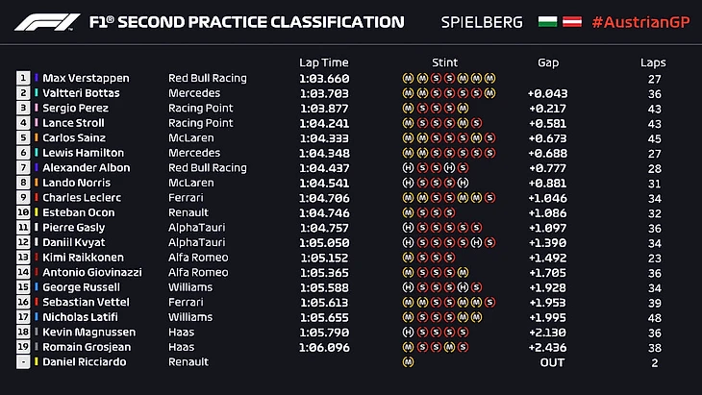Screen dimensions: 702x395
Task: Click the Gap column header
Action: coord(548,62)
